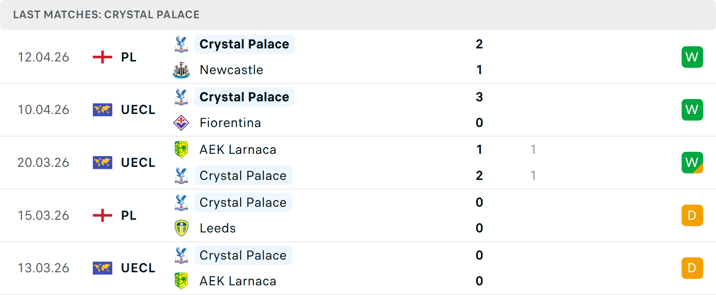
Task: Open the UECL competition icon
Action: point(102,110)
